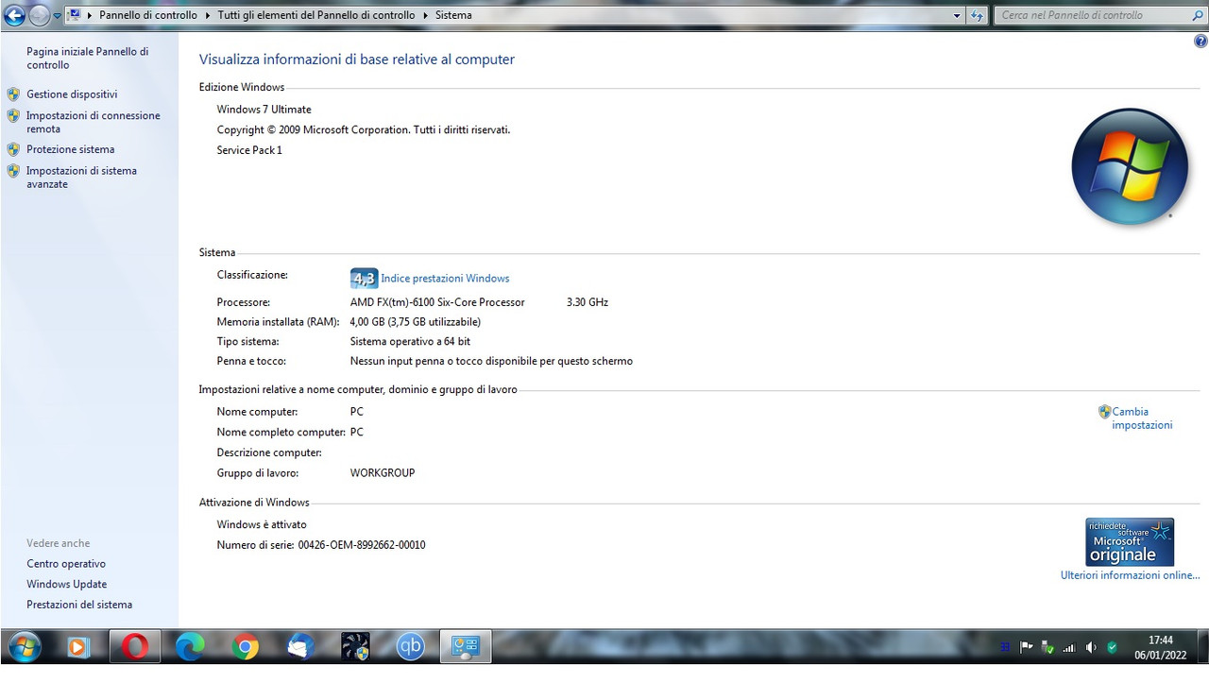Click the computer icon in address bar
The image size is (1209, 683).
pyautogui.click(x=75, y=15)
